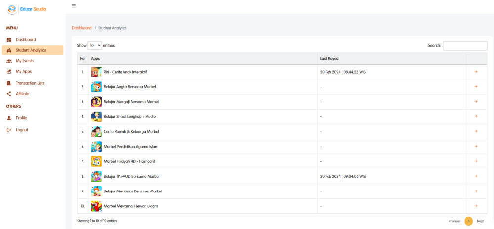Click the text 'Marbel Hijaiyah 4D - Flashcard'
Image resolution: width=494 pixels, height=229 pixels.
[129, 161]
